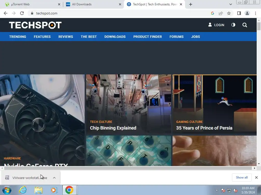The image size is (261, 195).
Task: Close the downloads shelf
Action: tap(256, 177)
